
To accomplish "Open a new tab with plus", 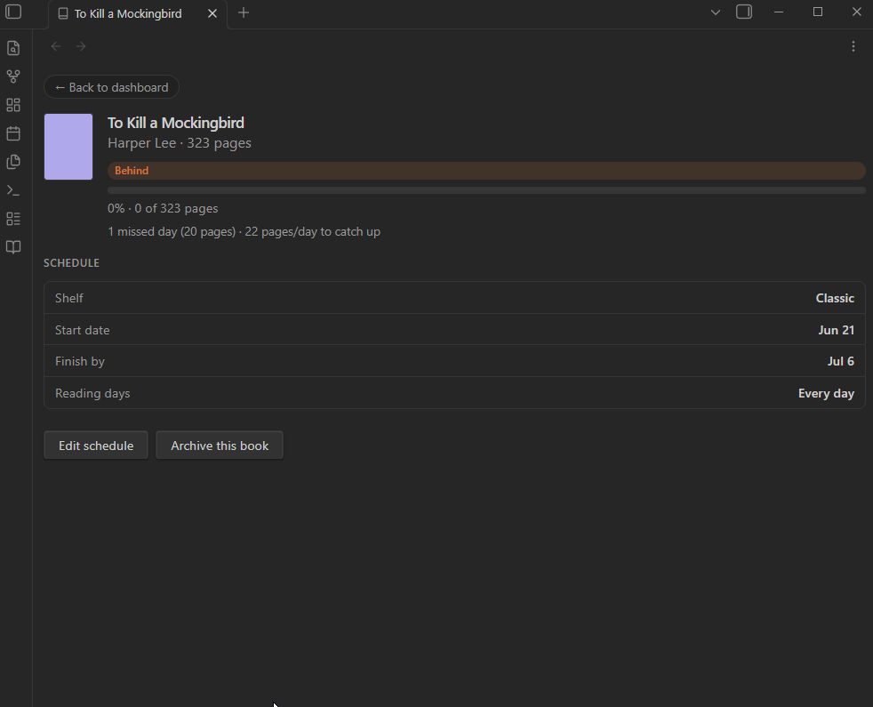I will tap(244, 12).
